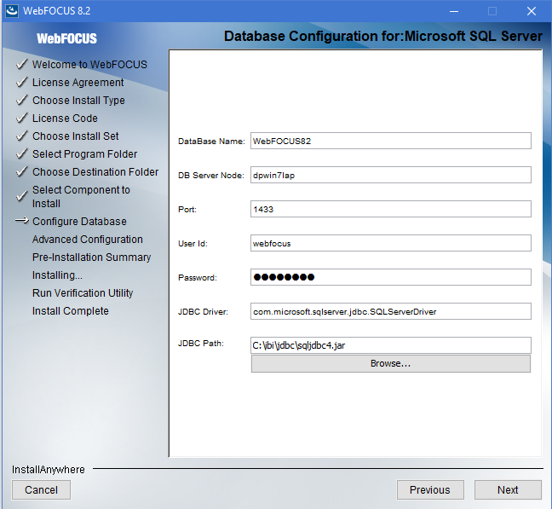Click the checkmark beside Select Program Folder
This screenshot has width=552, height=509.
pos(22,153)
